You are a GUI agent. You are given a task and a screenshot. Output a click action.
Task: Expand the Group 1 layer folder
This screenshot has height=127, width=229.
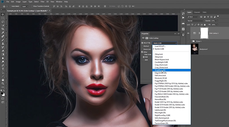[191, 41]
